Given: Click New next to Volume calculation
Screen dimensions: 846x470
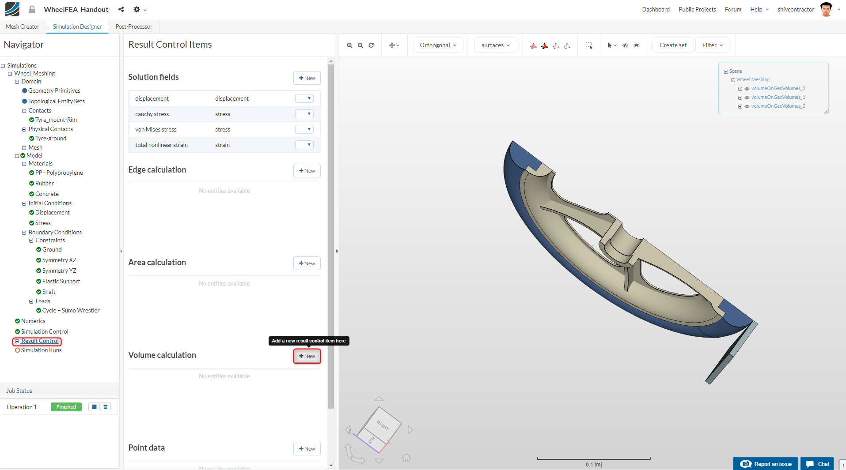Looking at the screenshot, I should click(307, 356).
